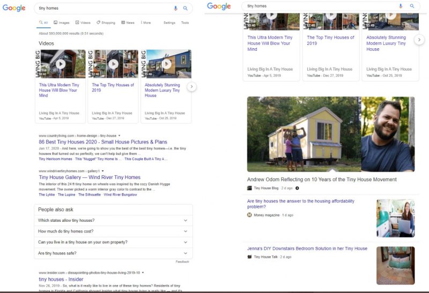Open 'This Couple Built A Tiny A...' sitelink
429x293 pixels.
146,159
